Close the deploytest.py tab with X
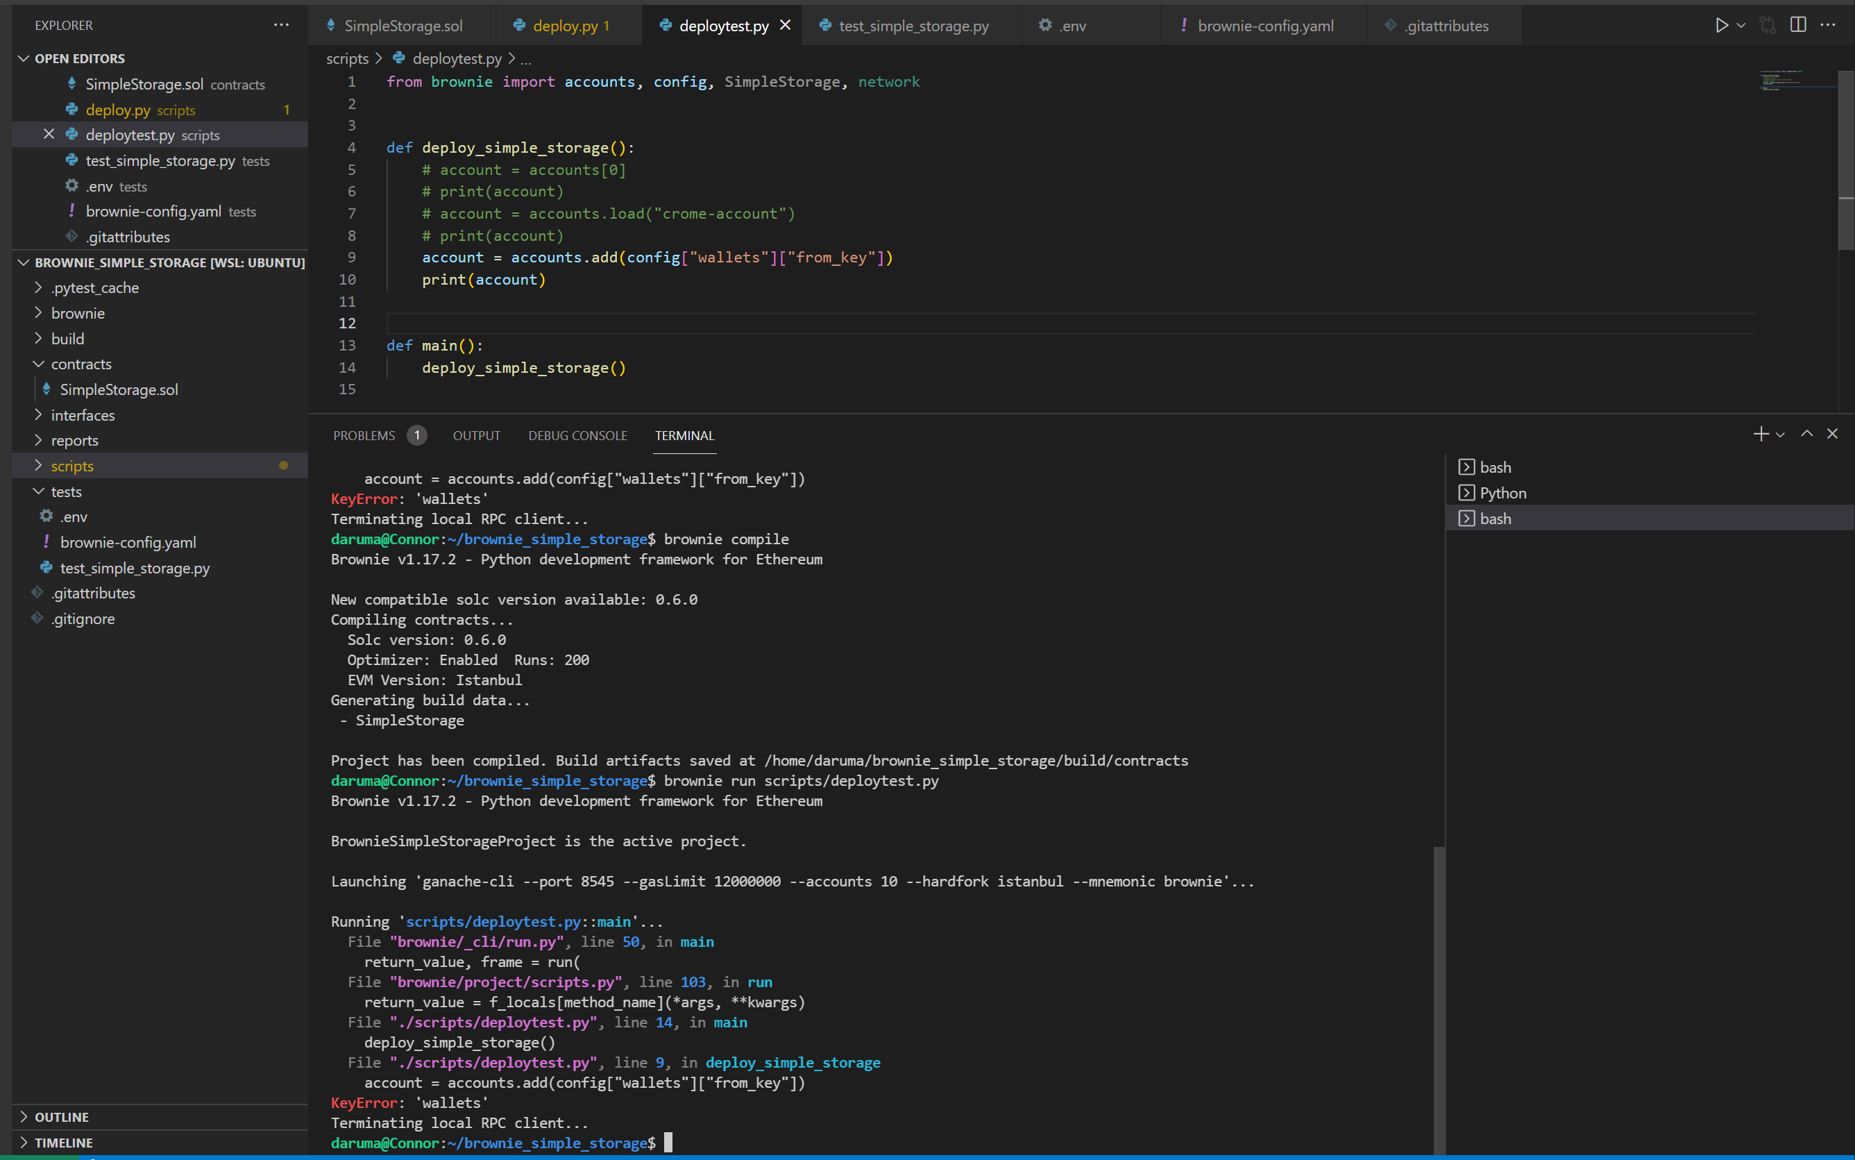The image size is (1855, 1160). click(786, 25)
